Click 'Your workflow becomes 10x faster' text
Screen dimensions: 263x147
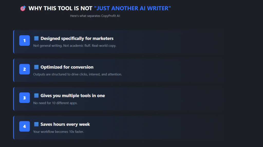58,131
